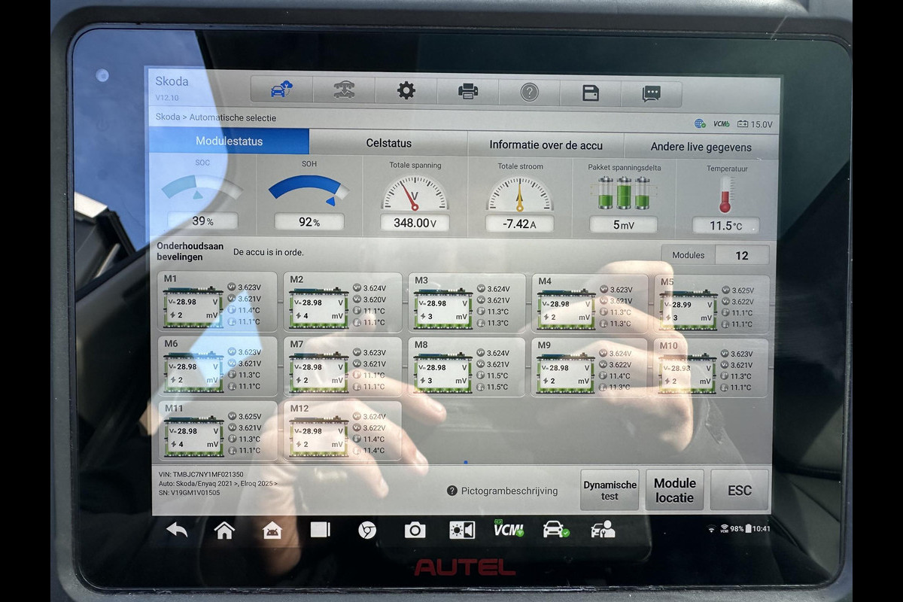The height and width of the screenshot is (602, 903).
Task: Switch to the Celstatus tab
Action: [388, 143]
